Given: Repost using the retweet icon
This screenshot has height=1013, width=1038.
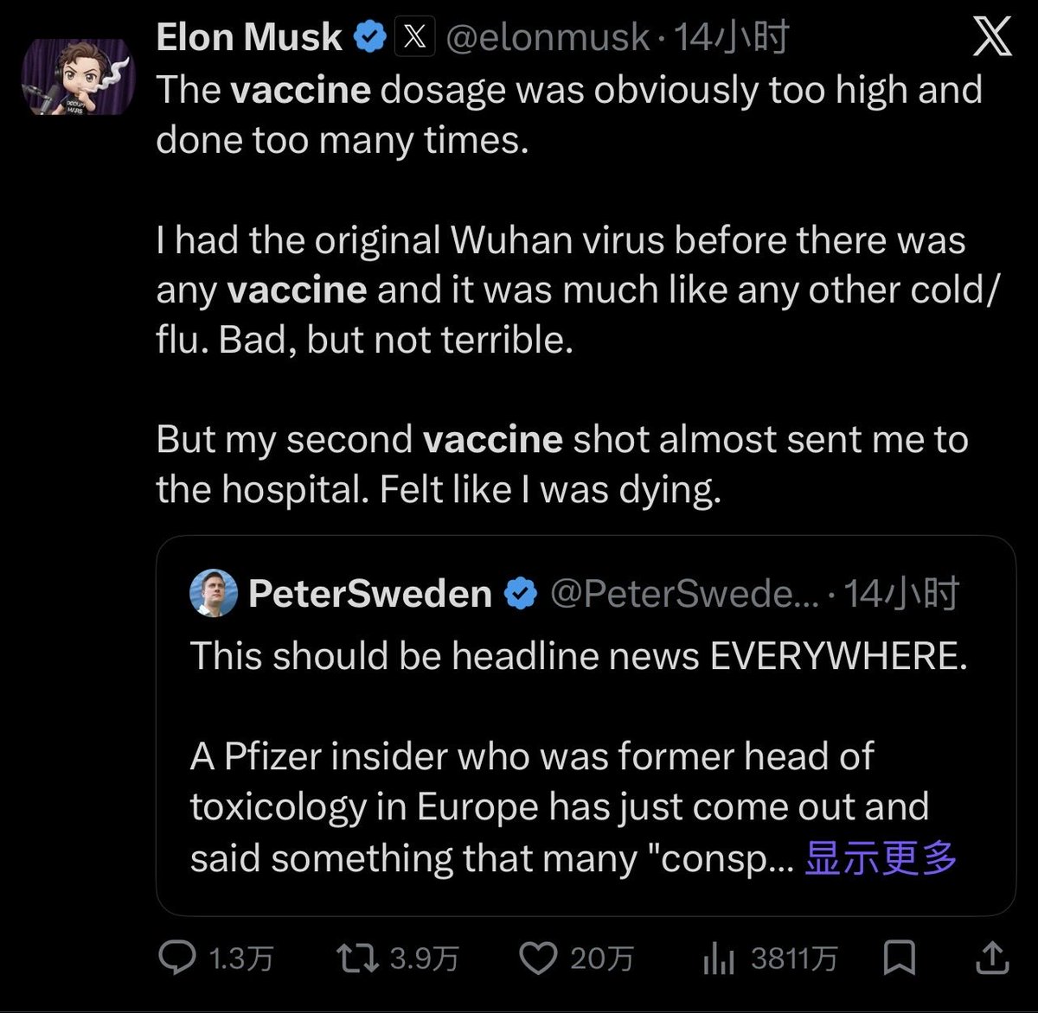Looking at the screenshot, I should [357, 959].
